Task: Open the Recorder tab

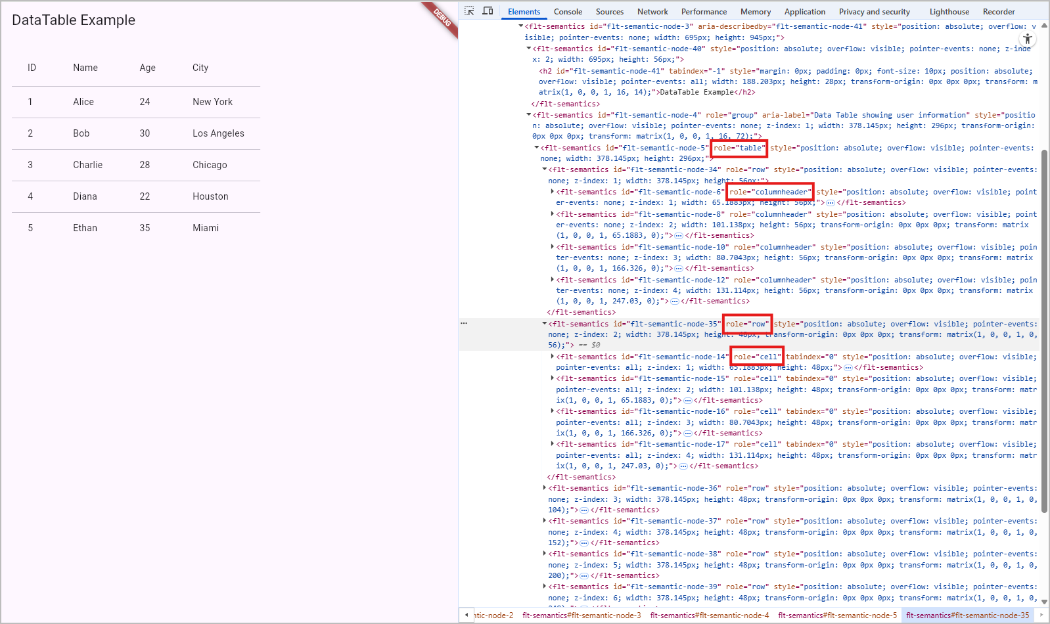Action: (x=999, y=12)
